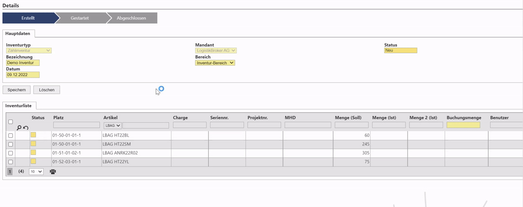Click the Speichern button
This screenshot has width=523, height=207.
click(16, 90)
